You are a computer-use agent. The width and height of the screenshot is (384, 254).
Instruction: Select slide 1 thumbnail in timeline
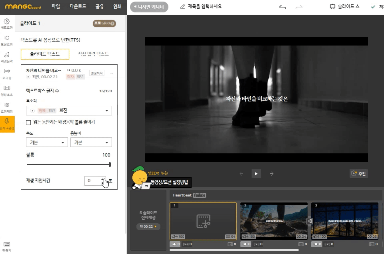pos(203,221)
